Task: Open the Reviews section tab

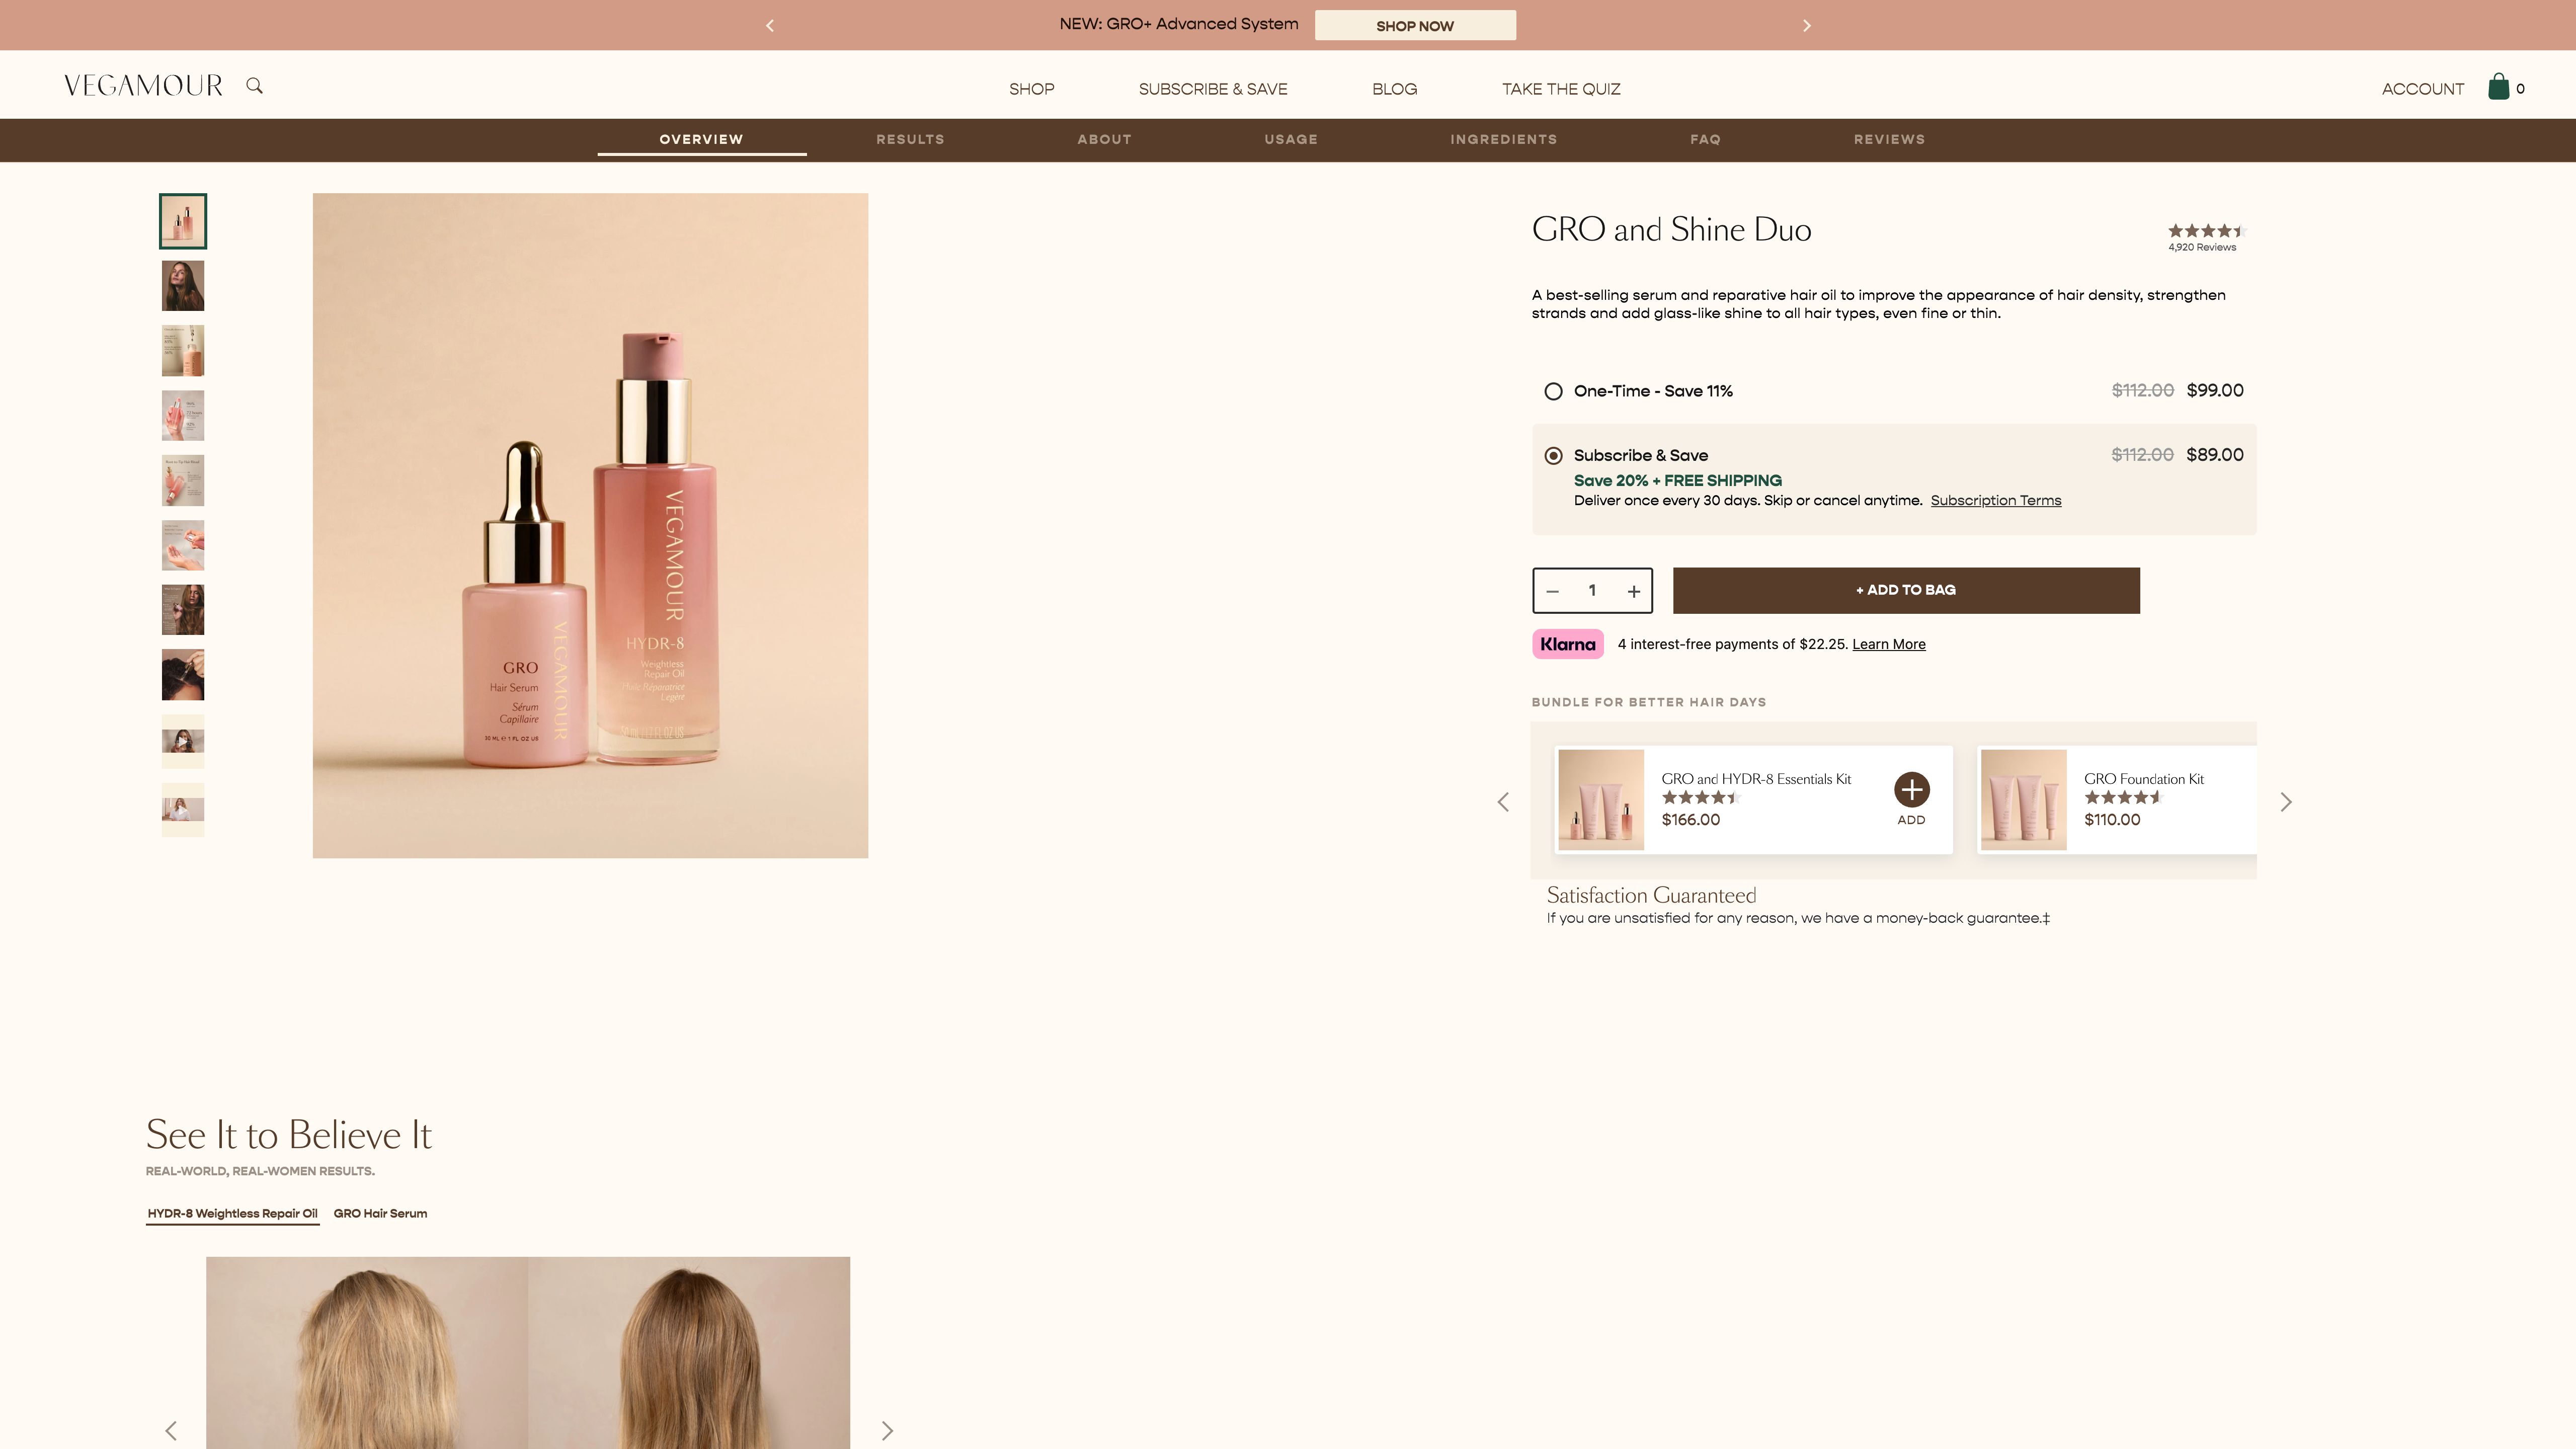Action: (1890, 140)
